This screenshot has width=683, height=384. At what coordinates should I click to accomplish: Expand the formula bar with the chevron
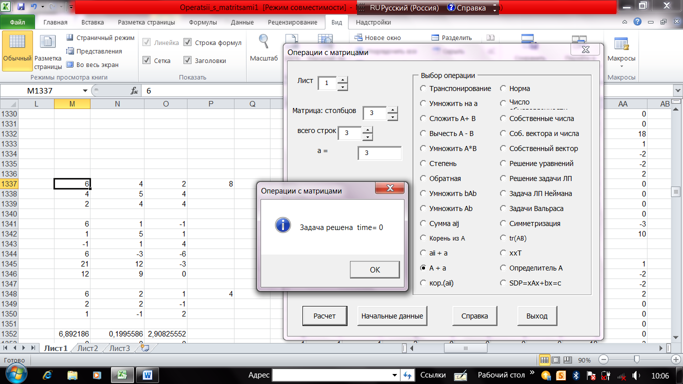(x=677, y=91)
